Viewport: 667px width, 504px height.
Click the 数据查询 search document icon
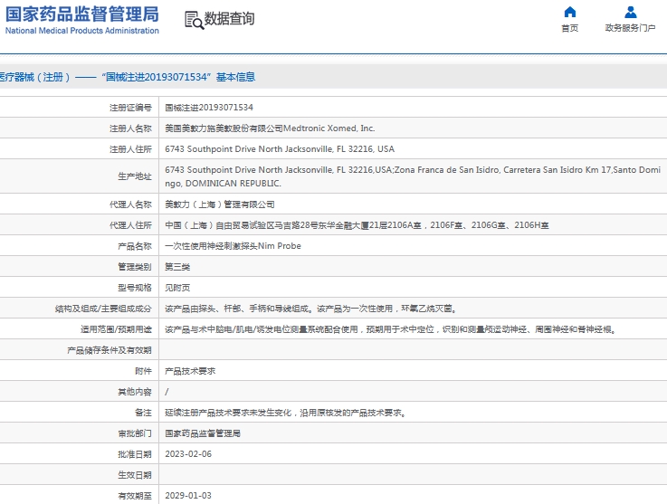[x=194, y=20]
